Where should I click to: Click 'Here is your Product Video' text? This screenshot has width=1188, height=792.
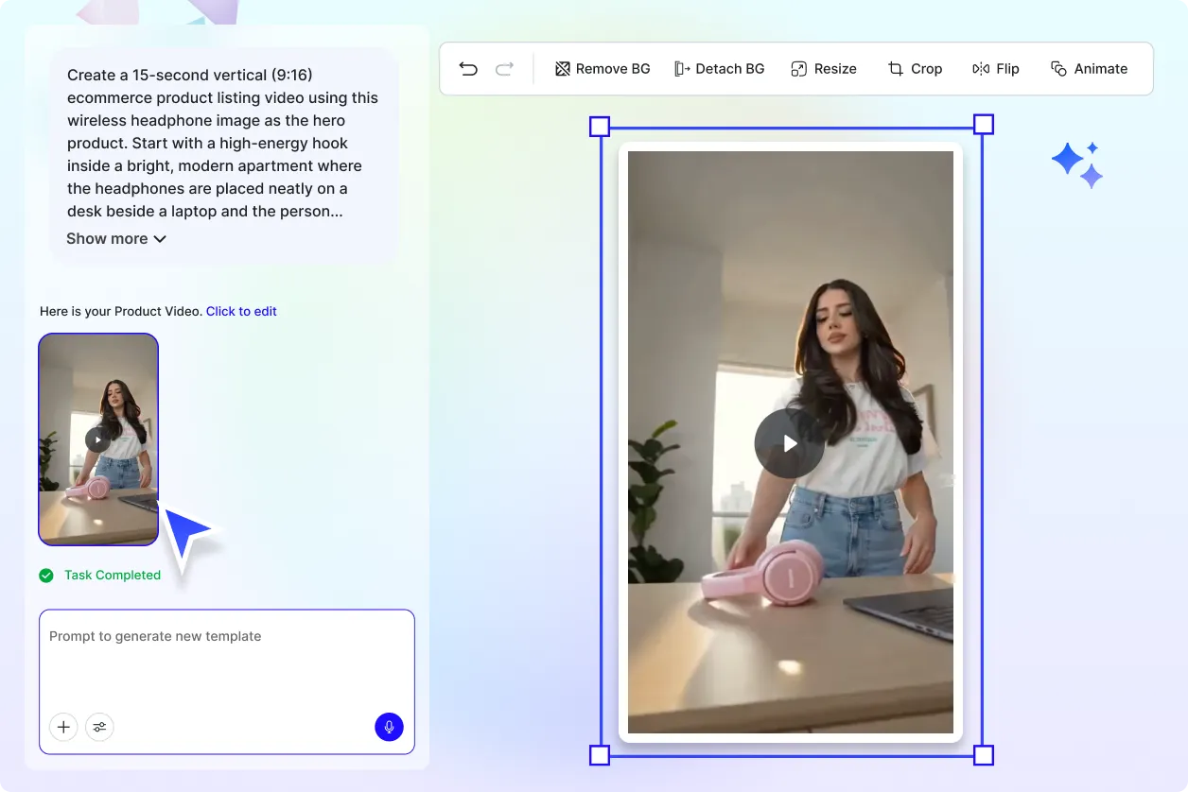coord(121,311)
